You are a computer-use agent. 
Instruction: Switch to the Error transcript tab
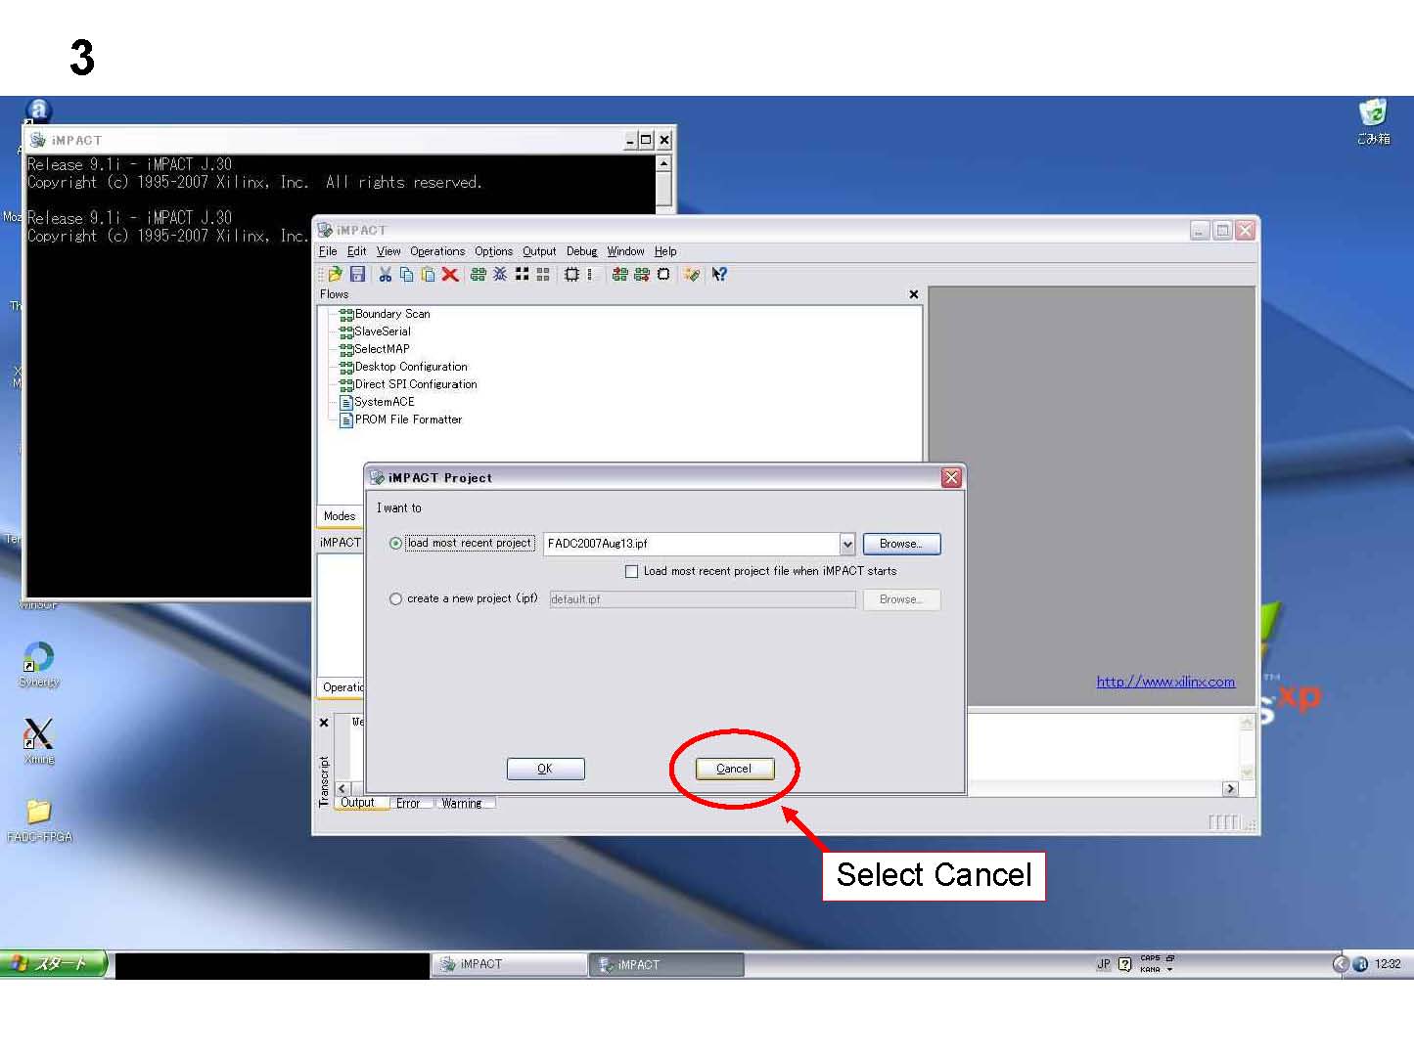(x=408, y=803)
